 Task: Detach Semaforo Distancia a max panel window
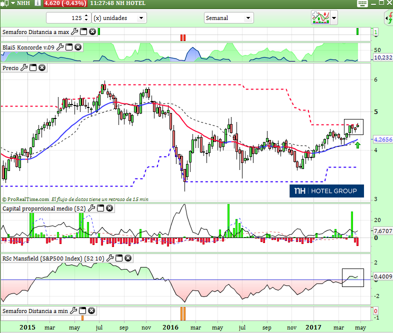coord(83,31)
